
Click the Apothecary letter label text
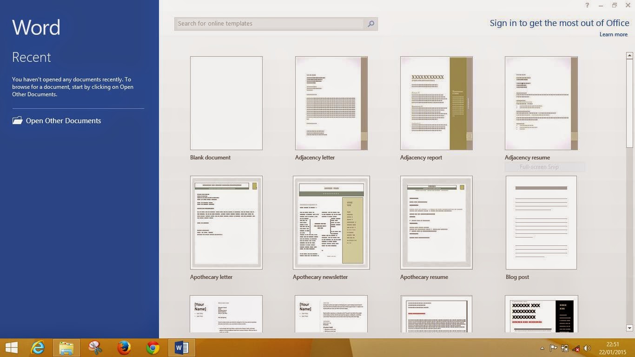[x=211, y=277]
